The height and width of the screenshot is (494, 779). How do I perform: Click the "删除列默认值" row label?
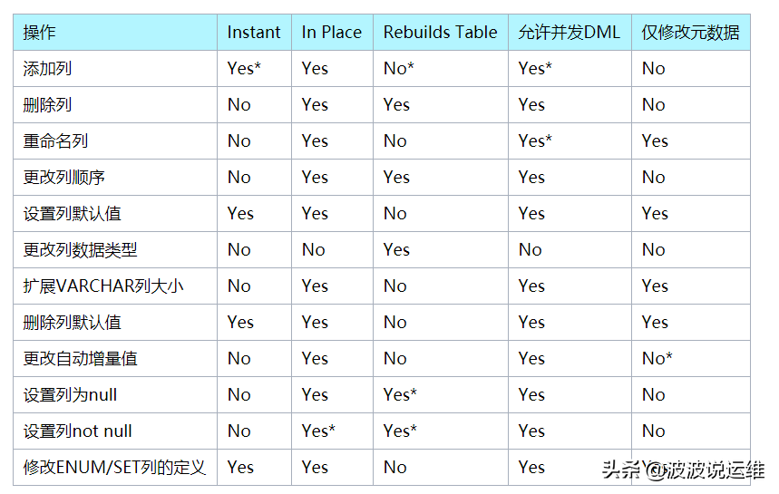(x=72, y=323)
